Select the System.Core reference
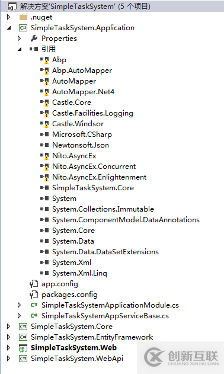This screenshot has height=374, width=224. [73, 231]
